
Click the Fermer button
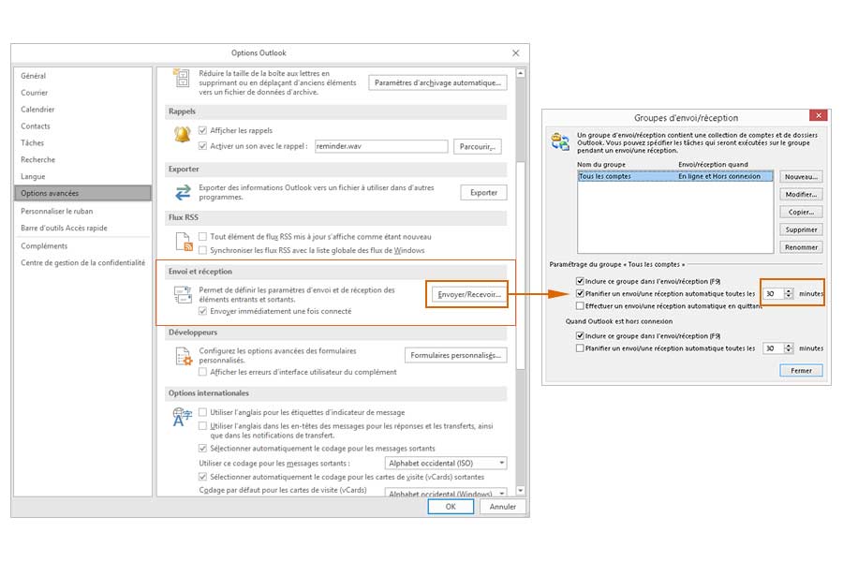801,371
